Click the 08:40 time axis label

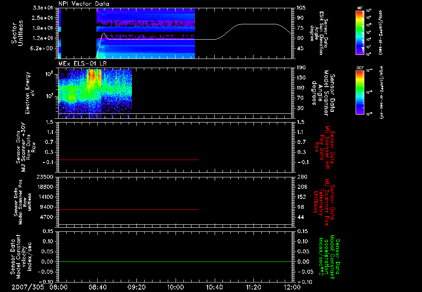[x=97, y=287]
